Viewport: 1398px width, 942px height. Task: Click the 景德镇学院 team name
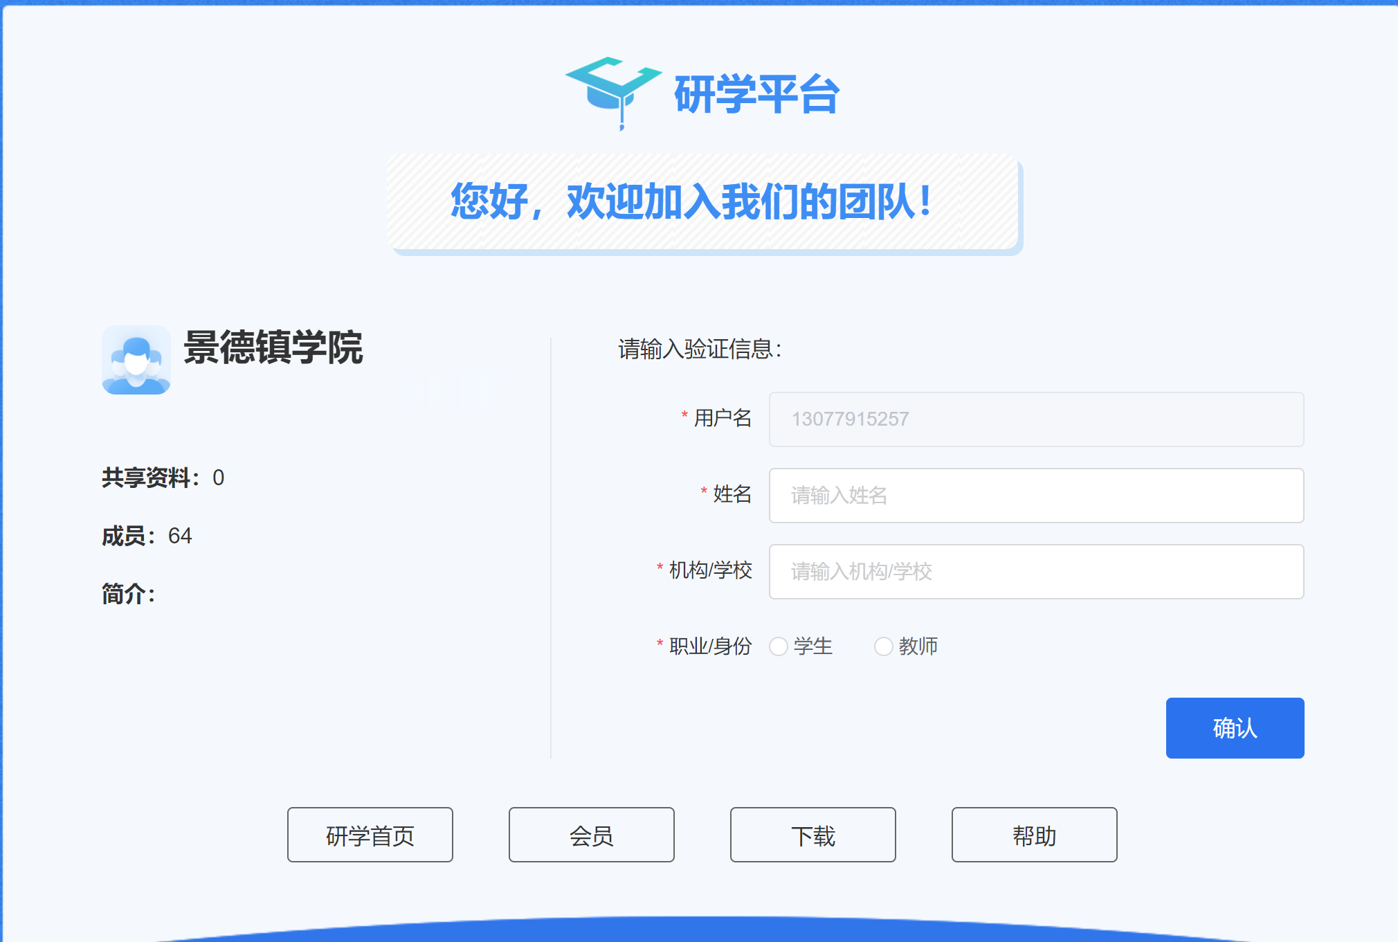(273, 347)
